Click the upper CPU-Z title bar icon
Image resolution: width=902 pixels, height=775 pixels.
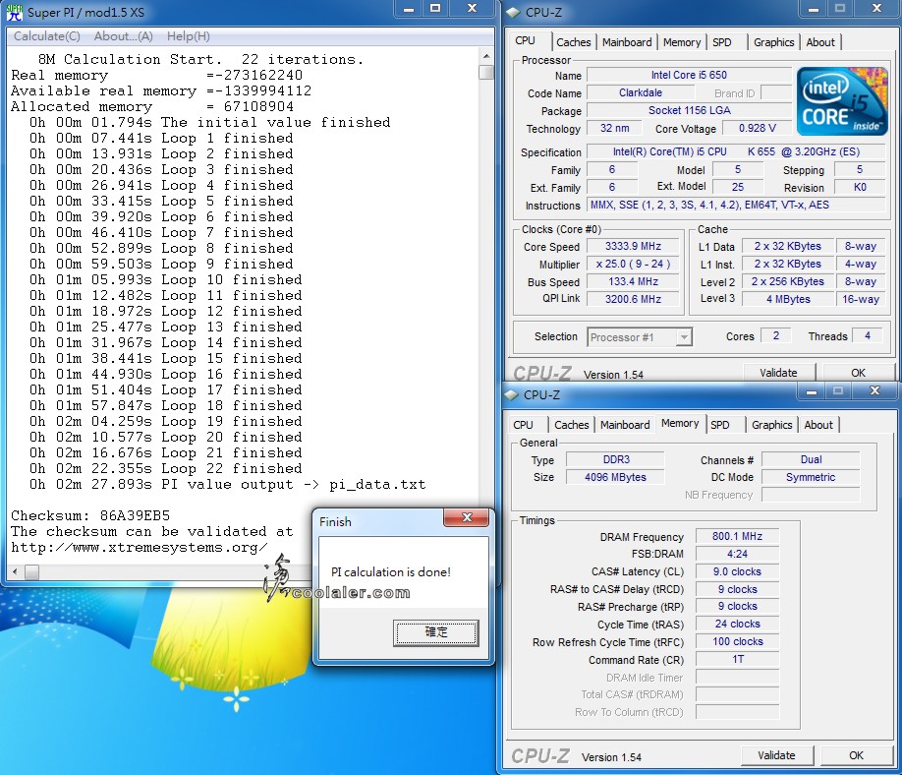pyautogui.click(x=513, y=12)
